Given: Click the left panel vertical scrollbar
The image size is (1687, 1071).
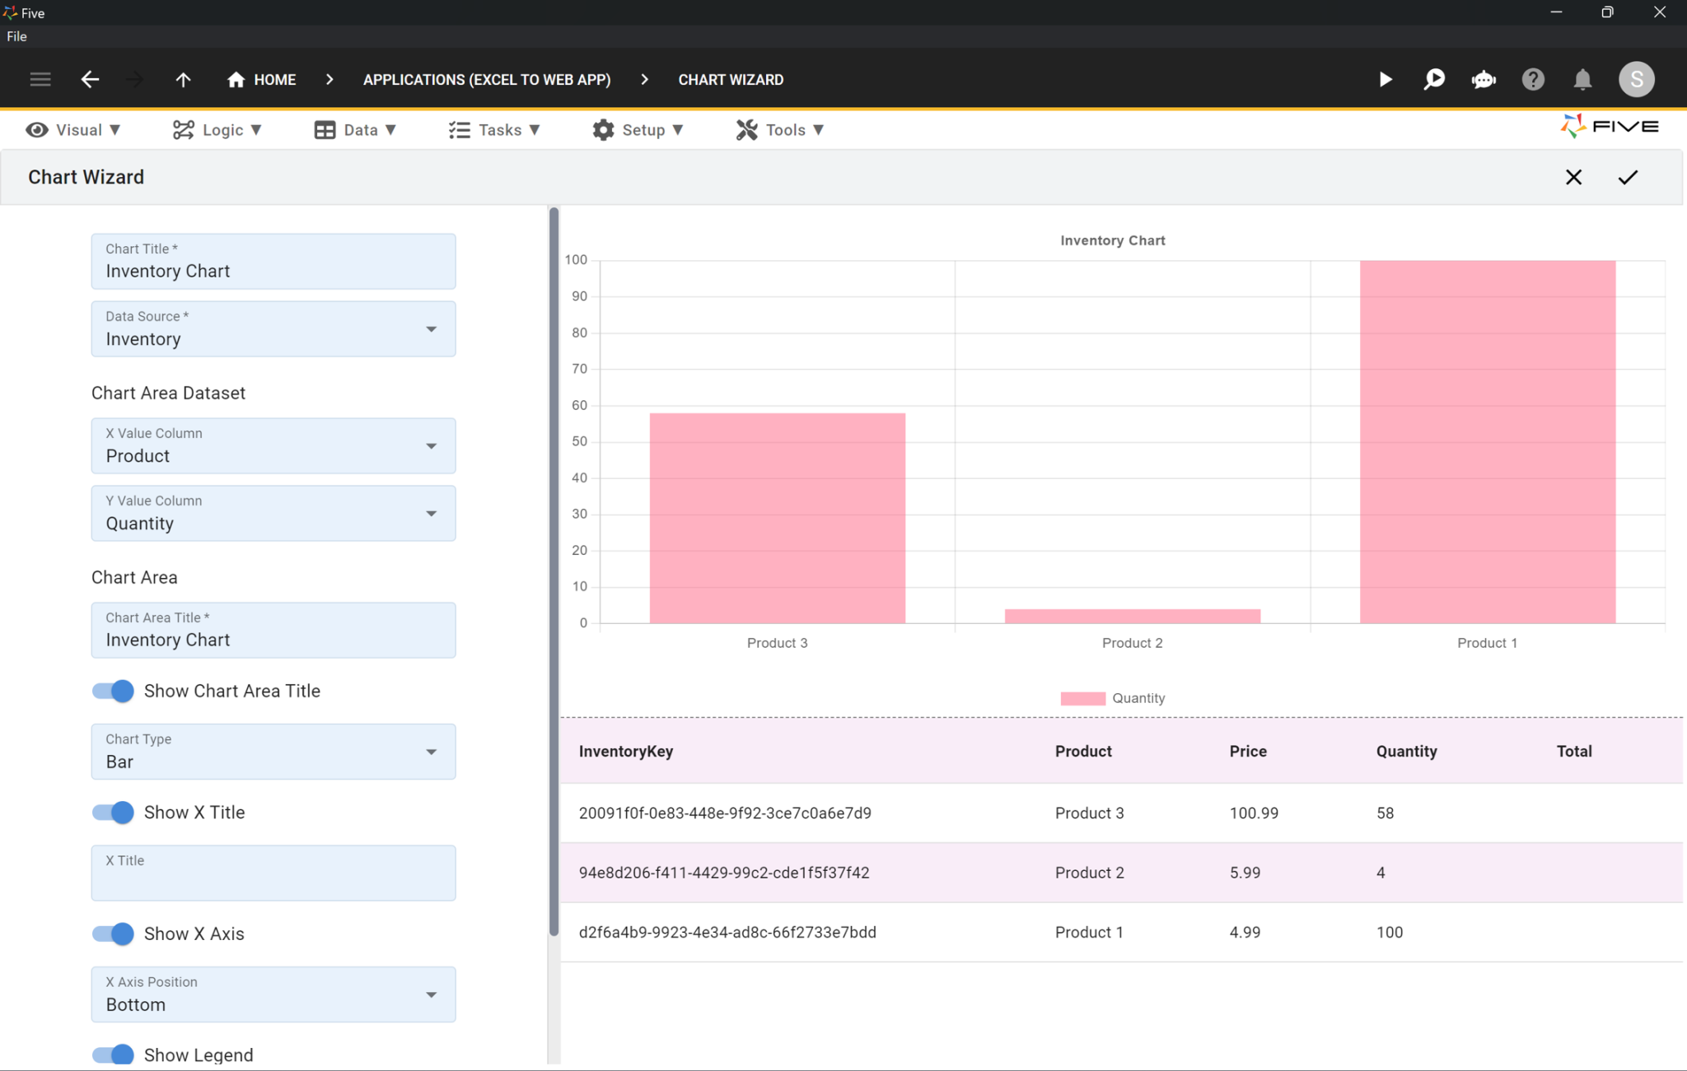Looking at the screenshot, I should pos(554,572).
